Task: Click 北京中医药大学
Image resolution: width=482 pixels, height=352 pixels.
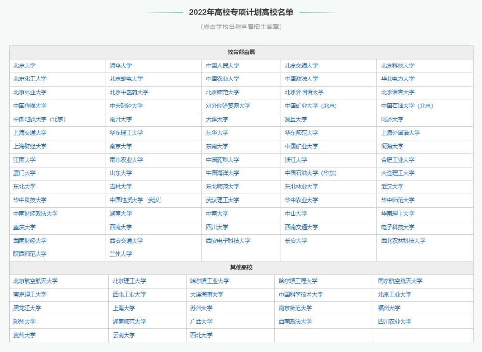Action: [129, 92]
